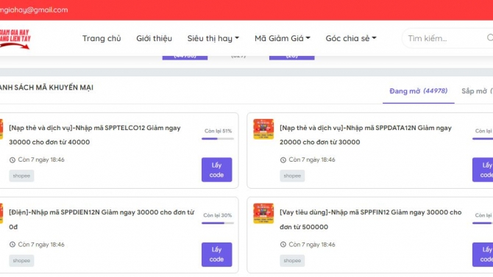Screen dimensions: 493x277
Task: Click clock icon on SPPFIN12 card
Action: click(283, 245)
